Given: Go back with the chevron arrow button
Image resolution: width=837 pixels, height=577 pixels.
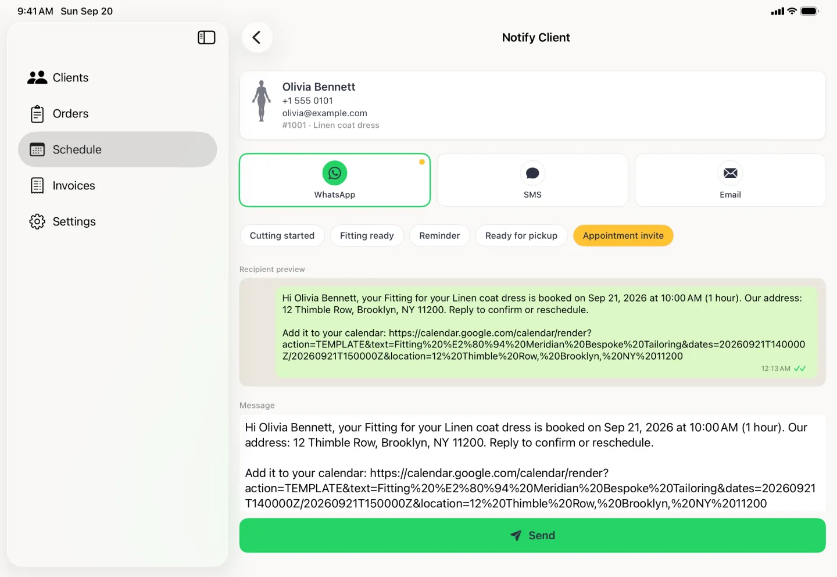Looking at the screenshot, I should [257, 38].
